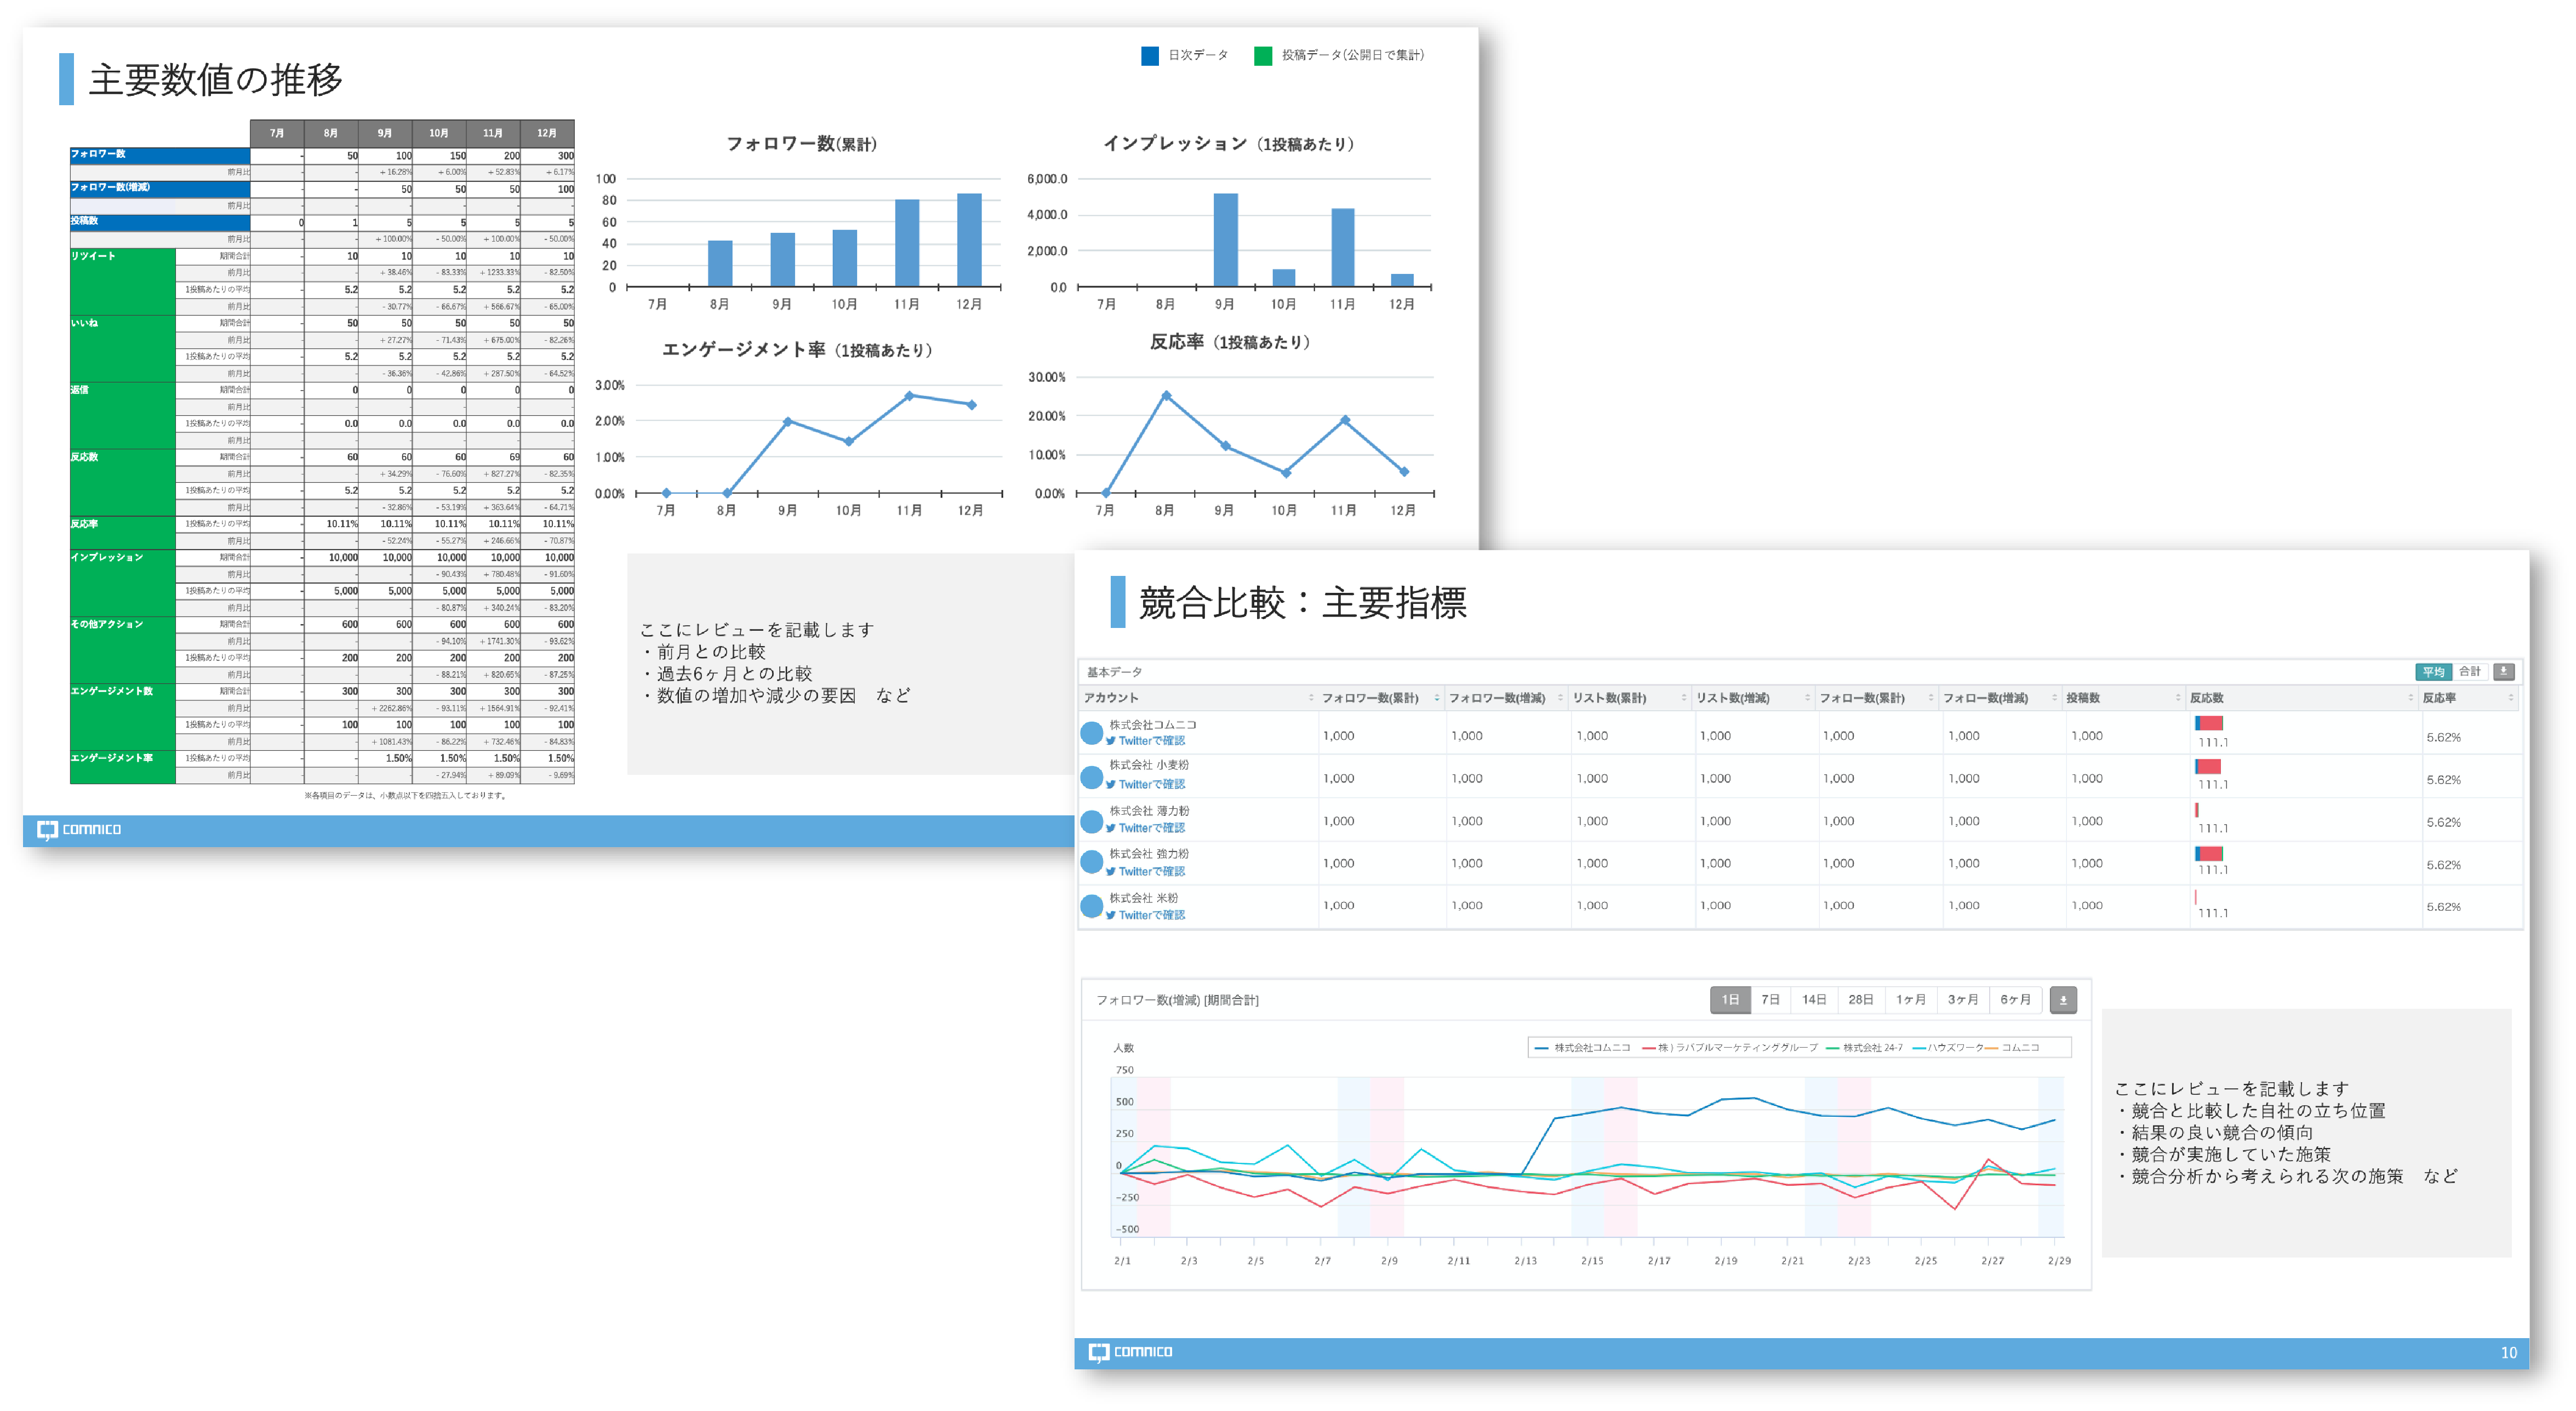Screen dimensions: 2576x1411
Task: Select the 14日 period tab
Action: tap(1814, 999)
